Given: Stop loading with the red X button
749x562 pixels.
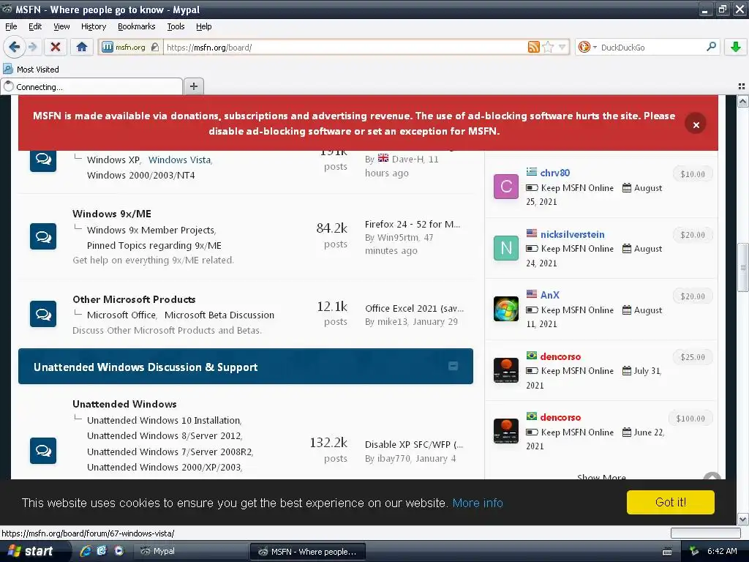Looking at the screenshot, I should coord(56,47).
